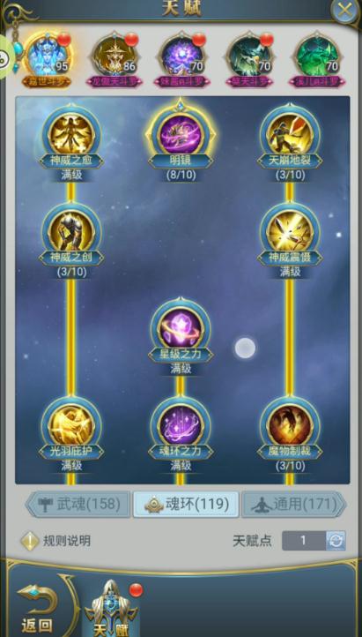Select the level 86 hero portrait
362x637 pixels.
pos(115,56)
